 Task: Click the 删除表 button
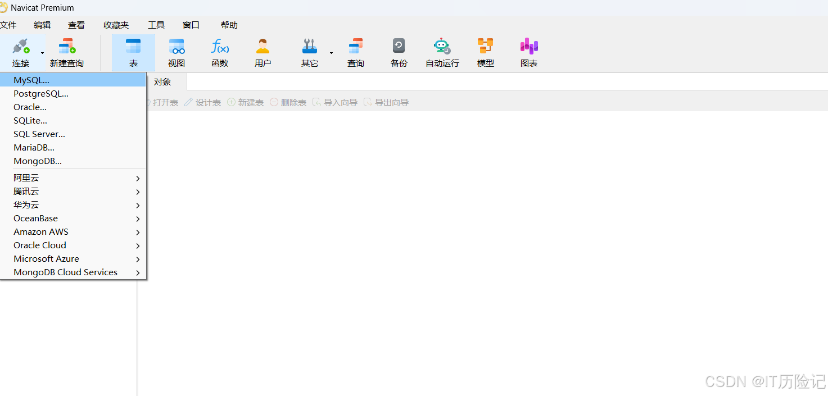tap(288, 103)
